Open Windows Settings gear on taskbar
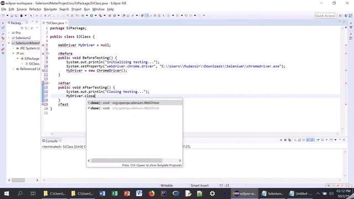Screen dimensions: 354x199 [212, 193]
